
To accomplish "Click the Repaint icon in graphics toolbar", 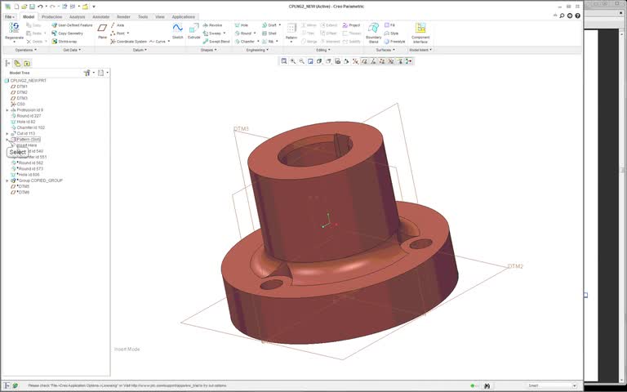I will pos(310,61).
